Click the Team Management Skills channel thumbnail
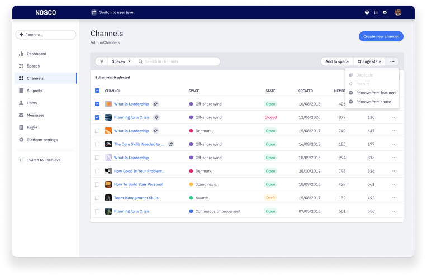427x276 pixels. 108,198
